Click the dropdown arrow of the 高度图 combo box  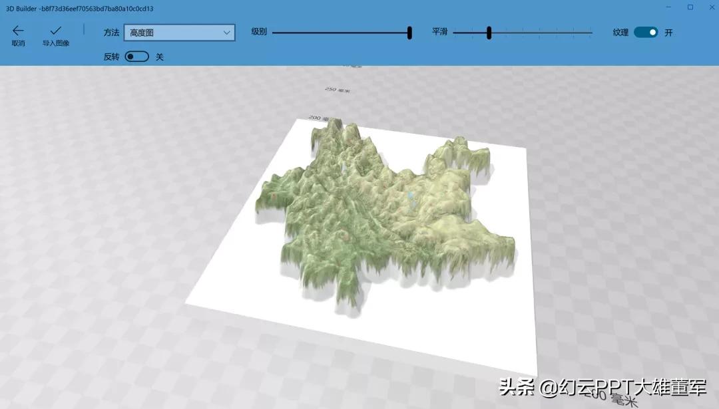226,32
